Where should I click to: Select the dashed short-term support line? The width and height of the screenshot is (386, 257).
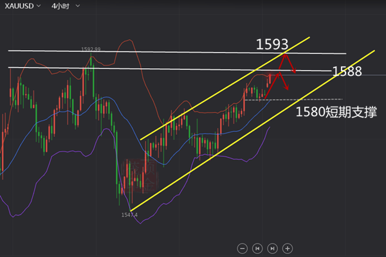[302, 99]
